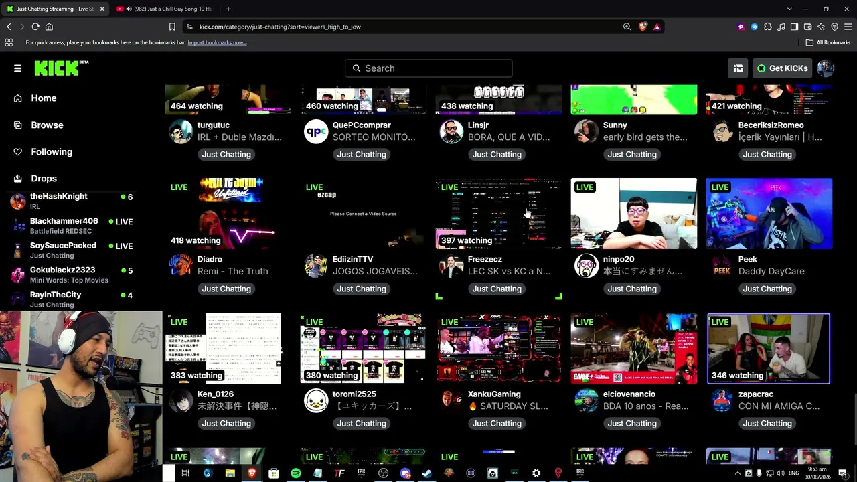Click the Just Chatting tag under Ken_0126
The height and width of the screenshot is (482, 857).
(x=226, y=423)
